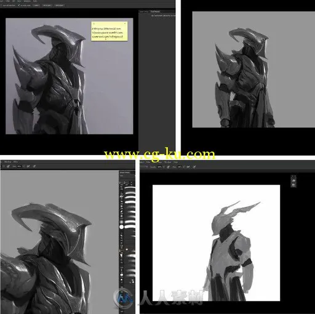Screen dimensions: 315x314
Task: Click the Opacity percentage field in the bottom-right options bar
Action: point(160,167)
